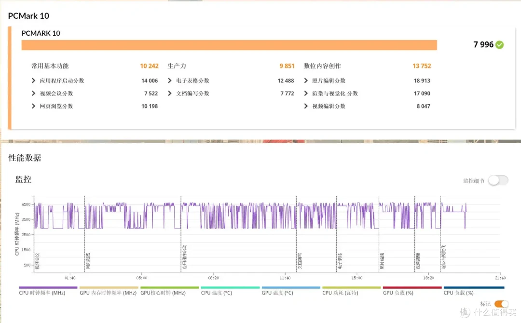Click the 08:20 time axis label
Image resolution: width=521 pixels, height=323 pixels.
point(214,278)
